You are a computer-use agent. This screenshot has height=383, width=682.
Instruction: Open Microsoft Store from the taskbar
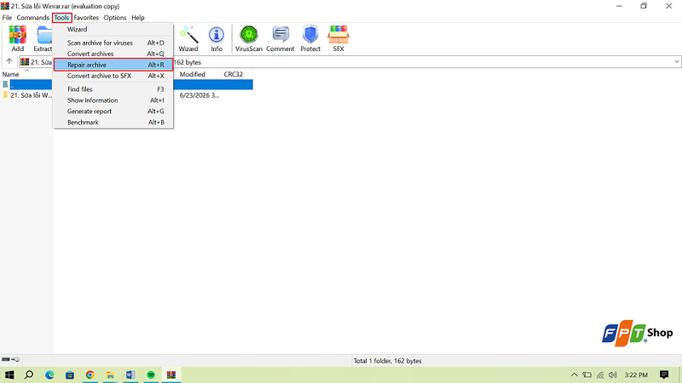(70, 374)
